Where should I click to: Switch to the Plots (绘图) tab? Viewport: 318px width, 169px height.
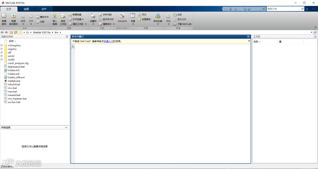(x=26, y=9)
